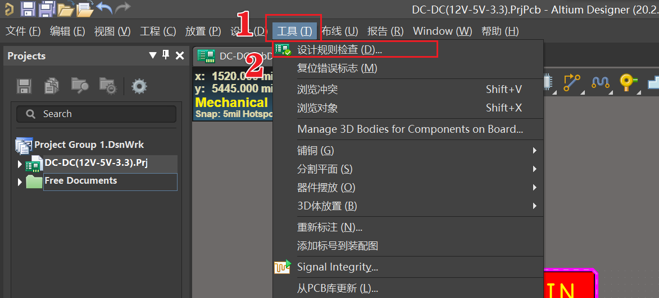Click the Signal Integrity waveform icon
The height and width of the screenshot is (298, 659).
pos(283,267)
